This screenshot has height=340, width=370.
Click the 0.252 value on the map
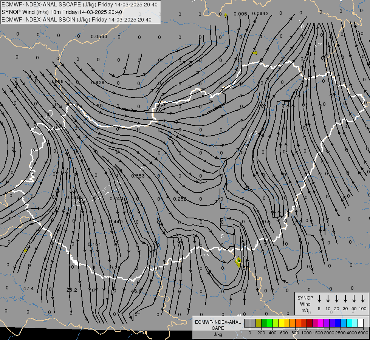pyautogui.click(x=180, y=199)
